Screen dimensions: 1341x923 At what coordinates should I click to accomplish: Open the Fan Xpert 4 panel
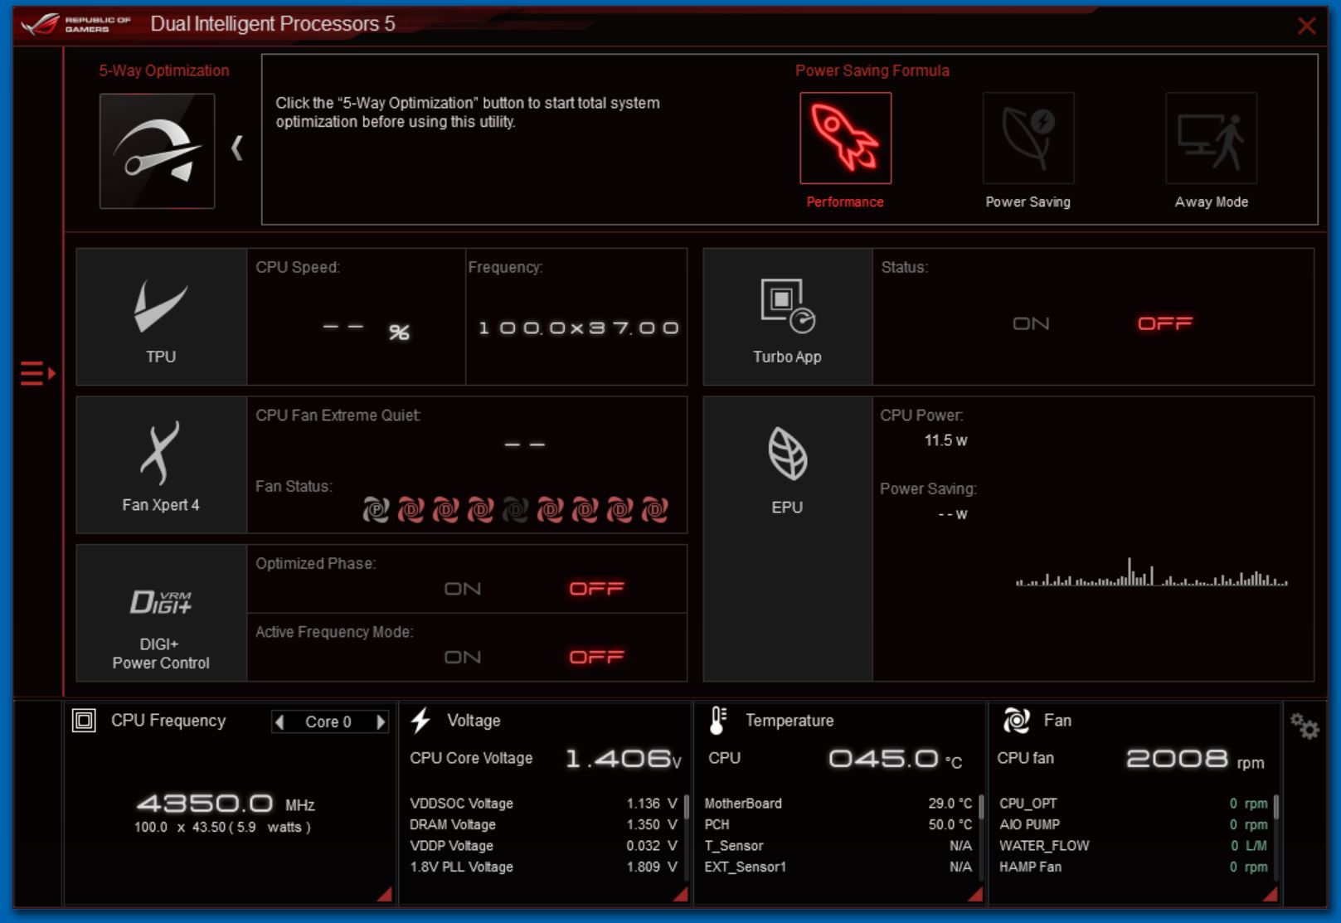161,464
